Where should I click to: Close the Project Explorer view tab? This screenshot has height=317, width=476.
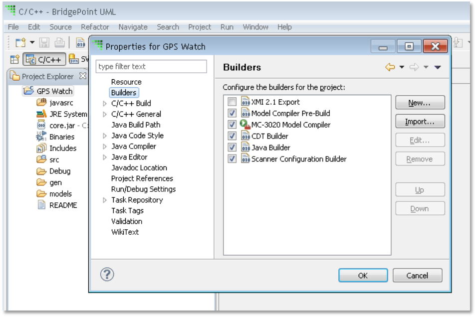point(82,76)
